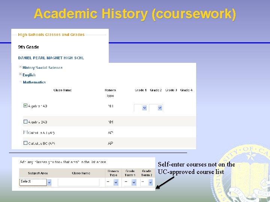This screenshot has width=270, height=202.
Task: Select the 9th Grade heading
Action: coord(28,47)
